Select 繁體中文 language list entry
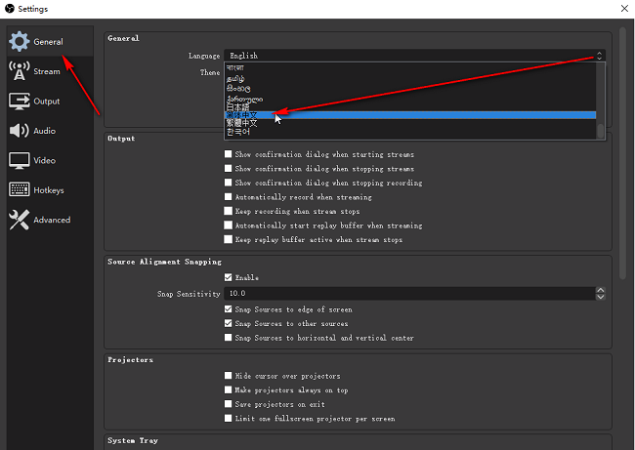 click(x=244, y=123)
